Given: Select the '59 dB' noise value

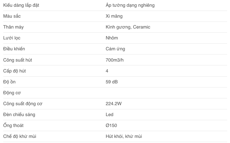Looking at the screenshot, I should pyautogui.click(x=111, y=82).
